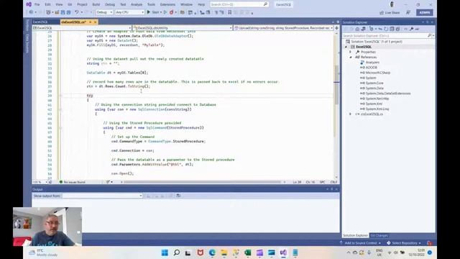Expand the Properties node
Screen dimensions: 460x259
pos(350,52)
